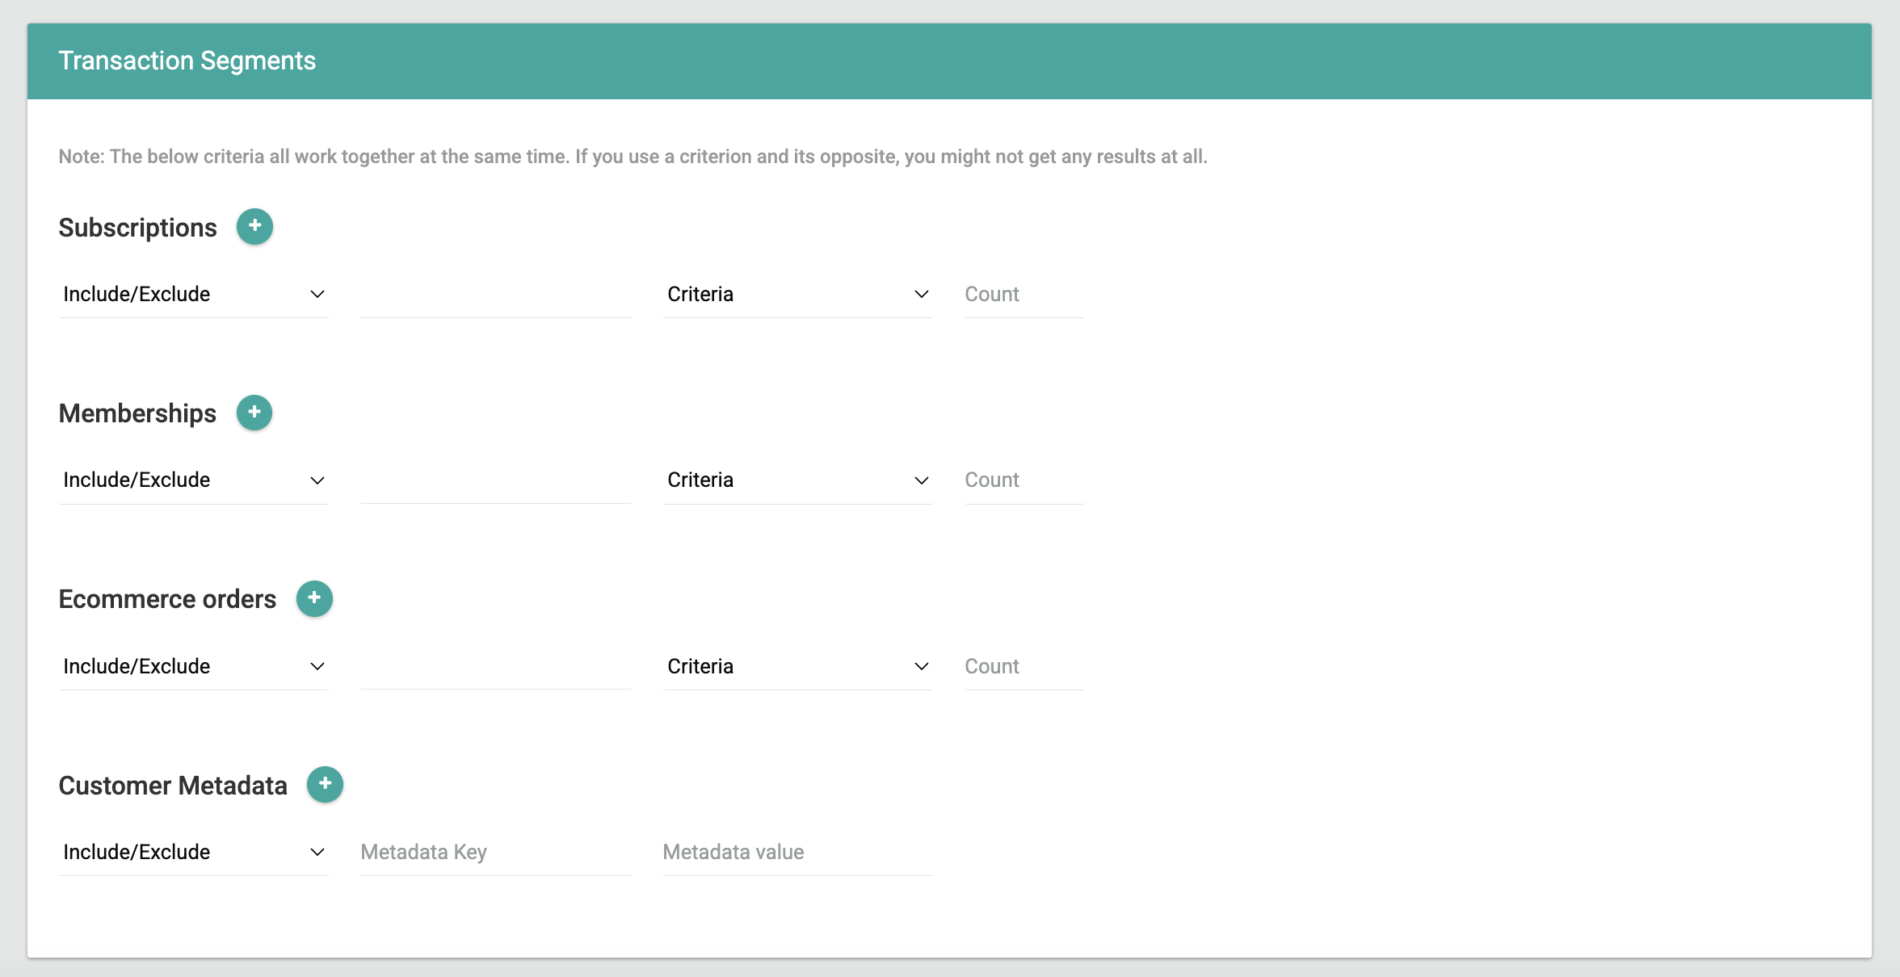Screen dimensions: 1900x977
Task: Click the blank Ecommerce orders selection field
Action: (x=494, y=668)
